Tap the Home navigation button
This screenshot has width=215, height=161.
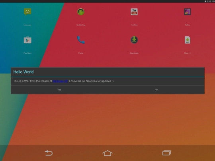(x=107, y=153)
